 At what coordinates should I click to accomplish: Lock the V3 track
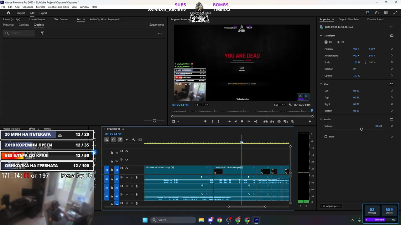(x=112, y=153)
